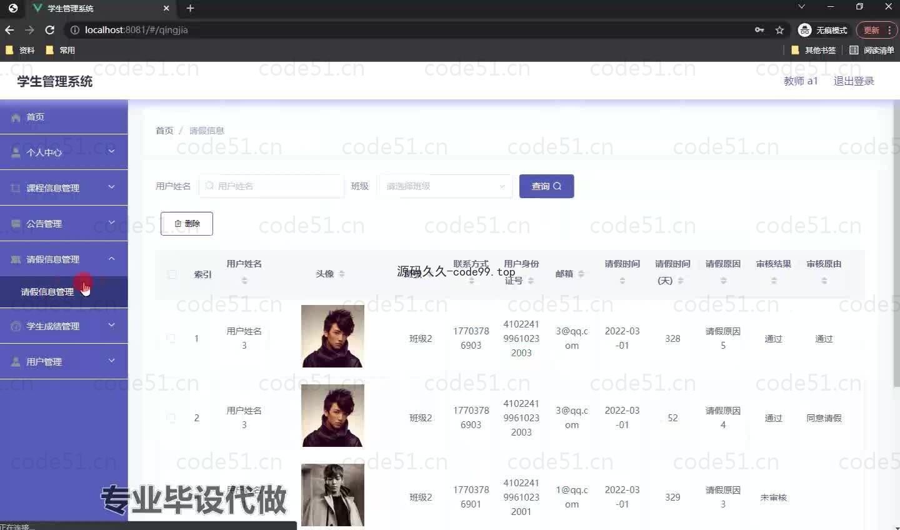This screenshot has width=900, height=530.
Task: Click the 首页 breadcrumb link
Action: coord(164,131)
